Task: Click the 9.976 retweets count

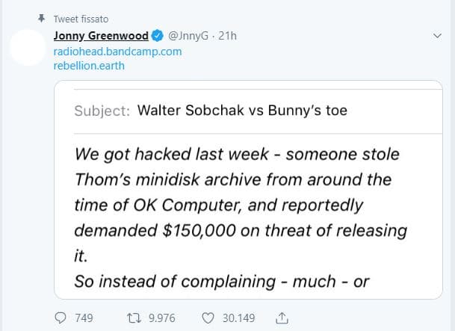Action: coord(162,318)
